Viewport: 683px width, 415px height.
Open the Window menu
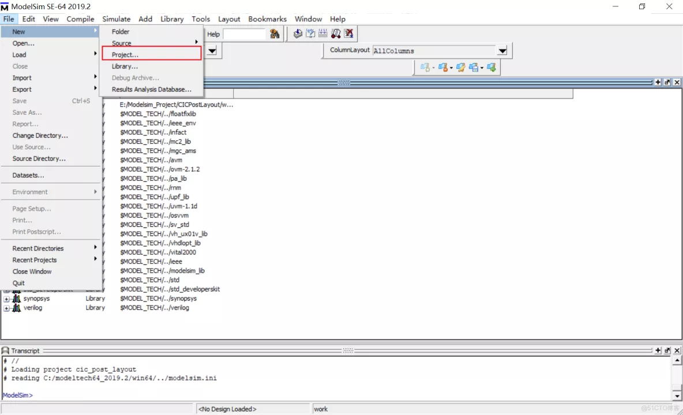coord(309,18)
